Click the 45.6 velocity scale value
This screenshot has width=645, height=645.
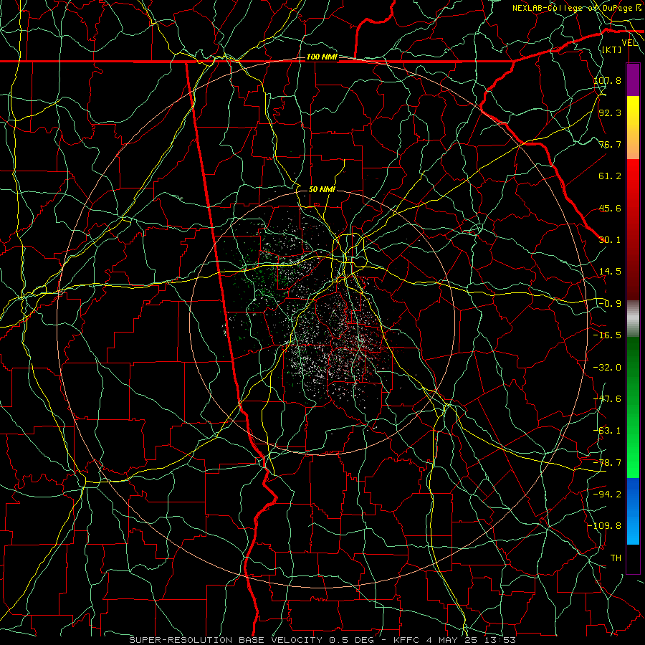(x=610, y=208)
